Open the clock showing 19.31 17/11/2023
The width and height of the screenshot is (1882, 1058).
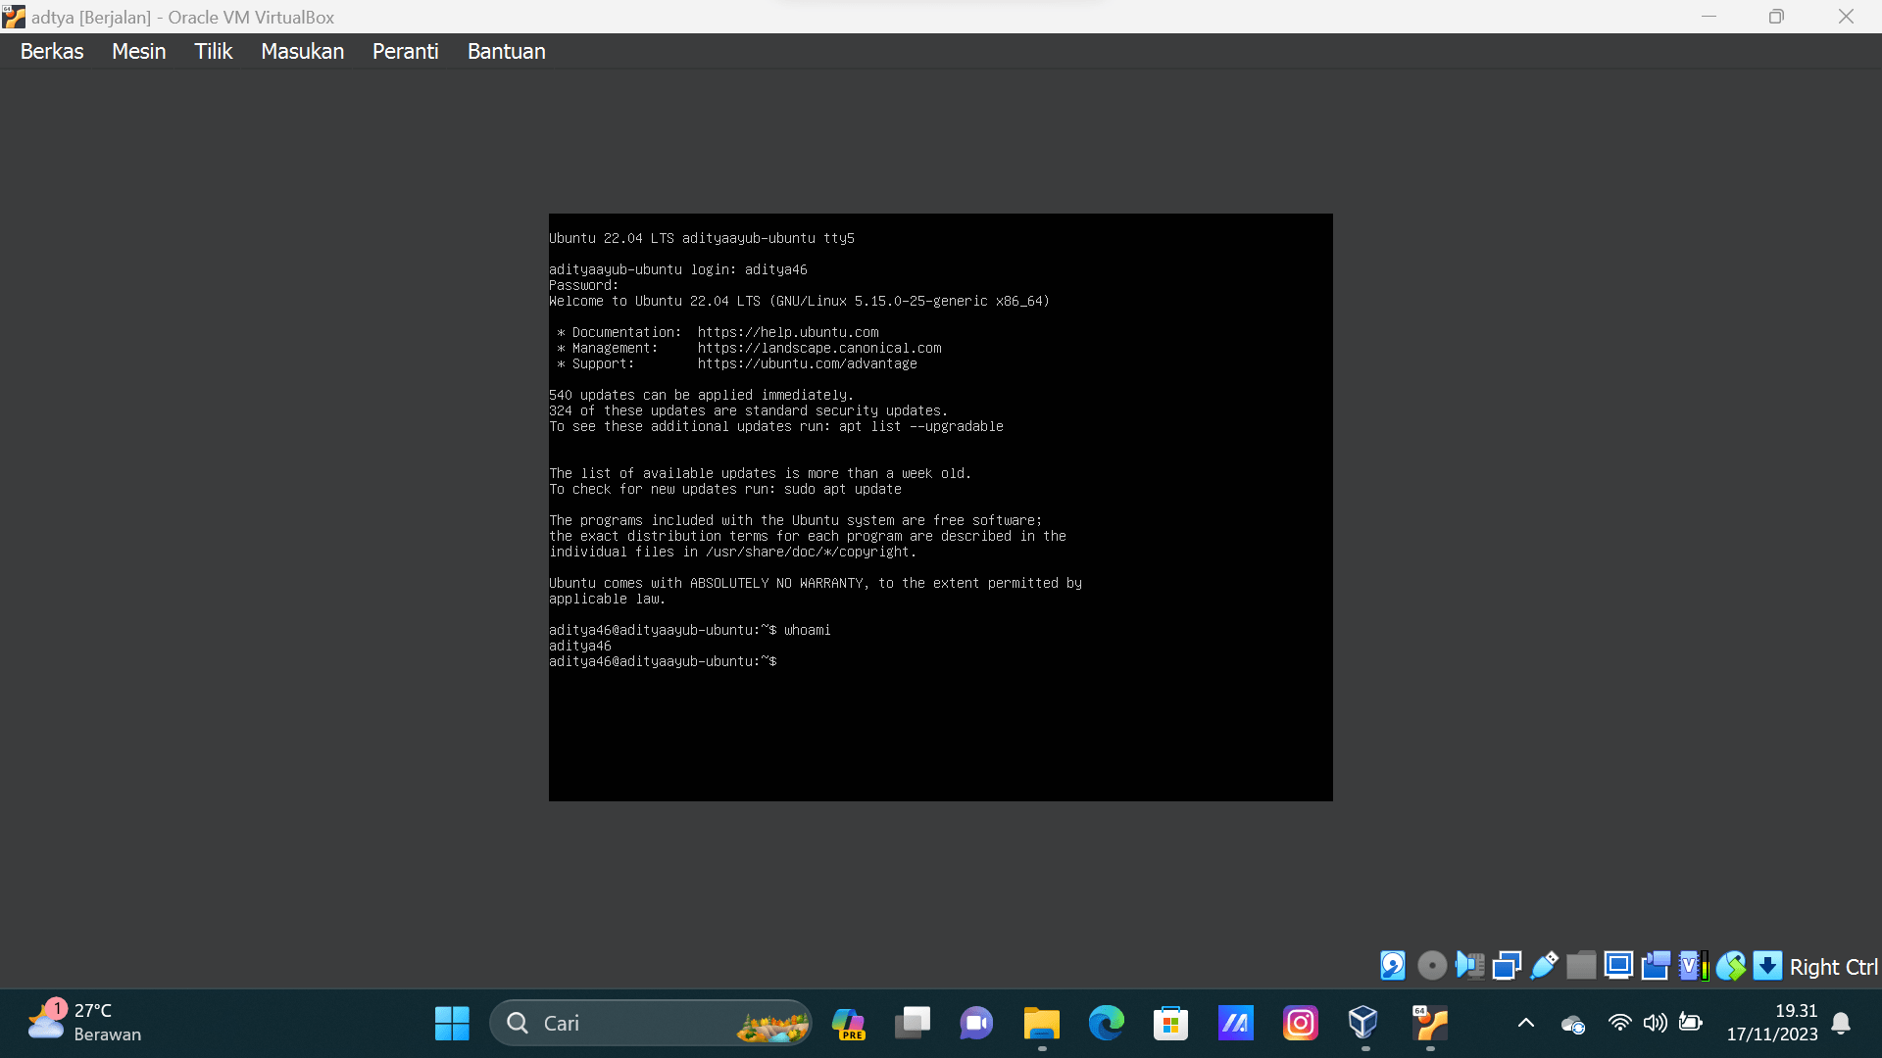point(1772,1023)
